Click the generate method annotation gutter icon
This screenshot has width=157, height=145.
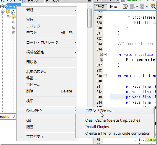pyautogui.click(x=101, y=60)
